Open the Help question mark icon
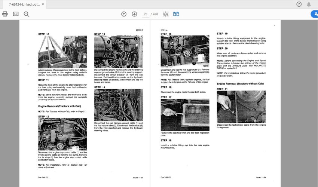The width and height of the screenshot is (318, 187). pyautogui.click(x=299, y=4)
